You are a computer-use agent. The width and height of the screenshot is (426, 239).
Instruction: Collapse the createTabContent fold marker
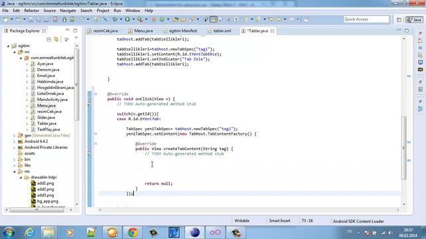[x=96, y=143]
